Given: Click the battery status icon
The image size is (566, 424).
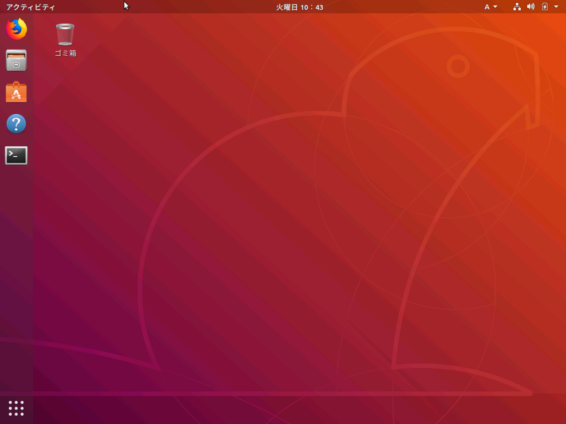Looking at the screenshot, I should click(x=544, y=7).
